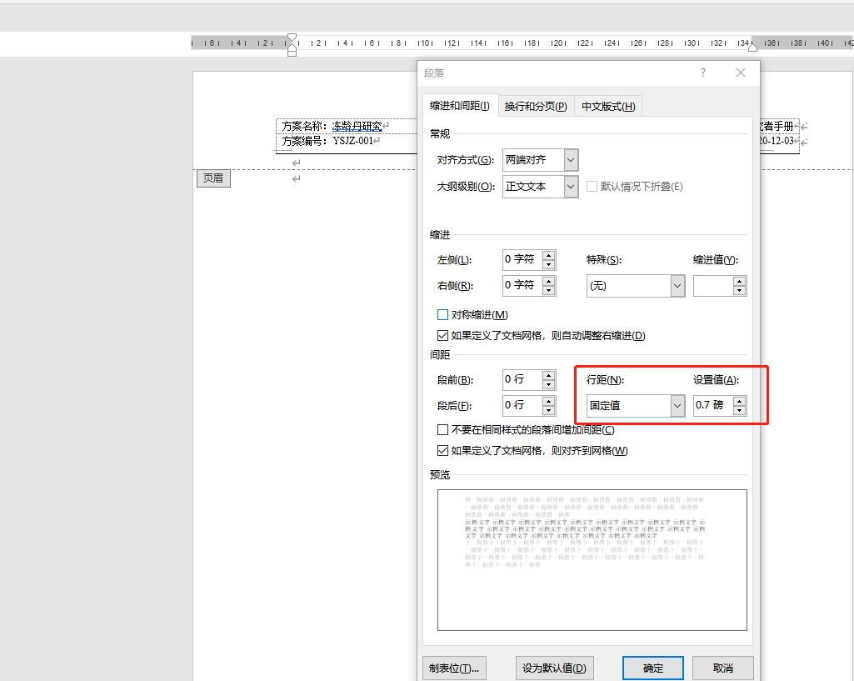Click the 页眉 header label tag
The image size is (854, 681).
[213, 178]
